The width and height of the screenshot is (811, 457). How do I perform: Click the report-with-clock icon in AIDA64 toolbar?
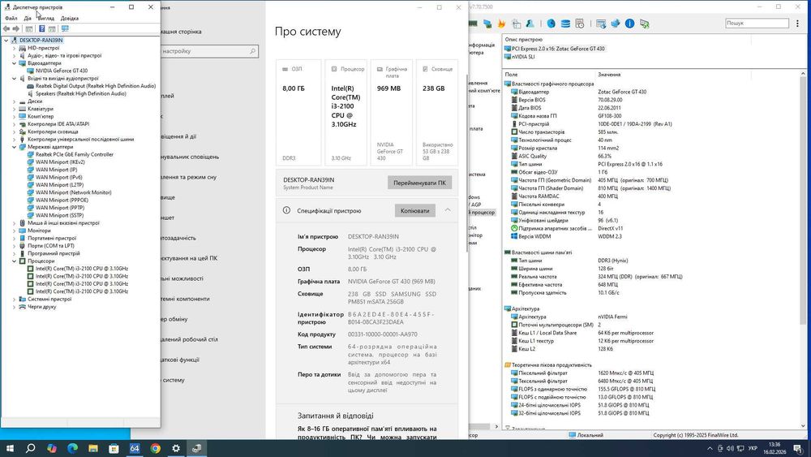pos(579,24)
